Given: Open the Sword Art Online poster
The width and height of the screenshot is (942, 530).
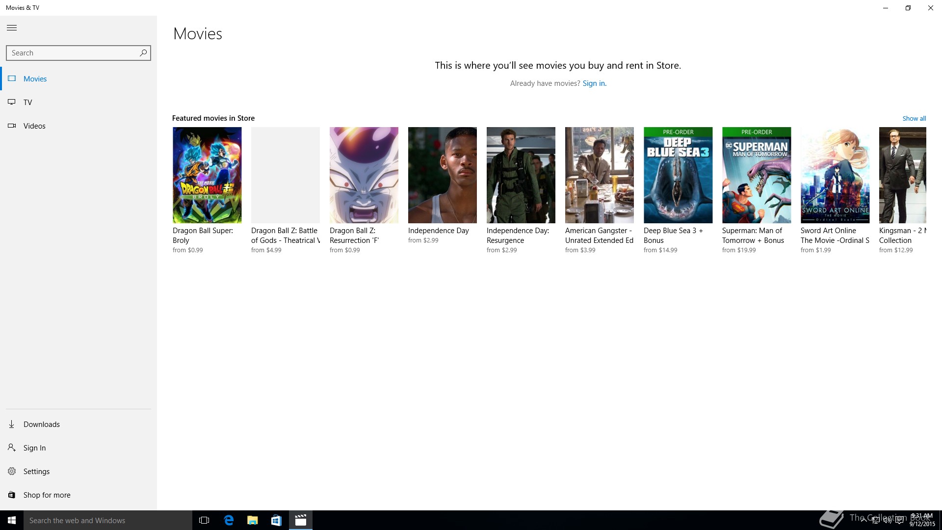Looking at the screenshot, I should [x=835, y=175].
